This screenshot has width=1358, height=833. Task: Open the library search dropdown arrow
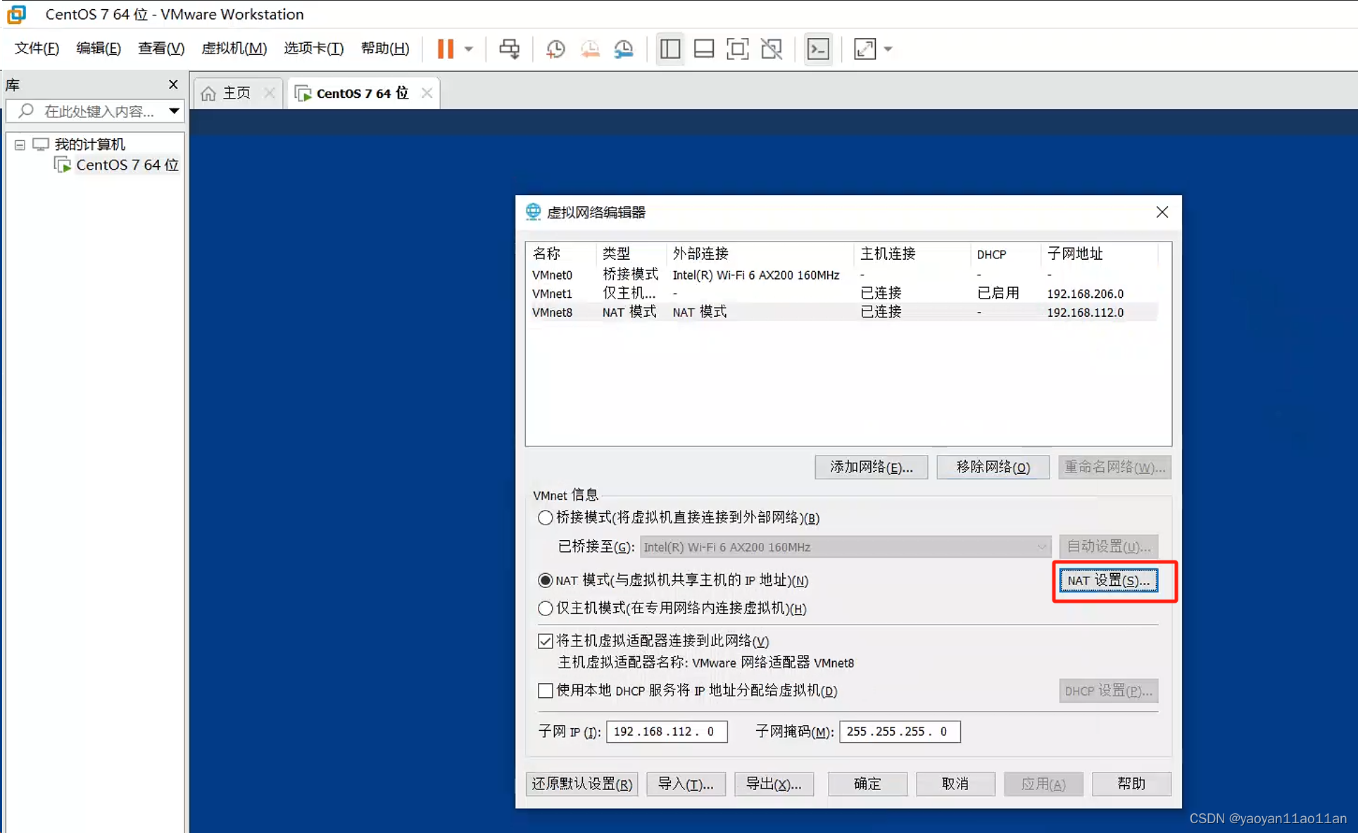coord(174,111)
